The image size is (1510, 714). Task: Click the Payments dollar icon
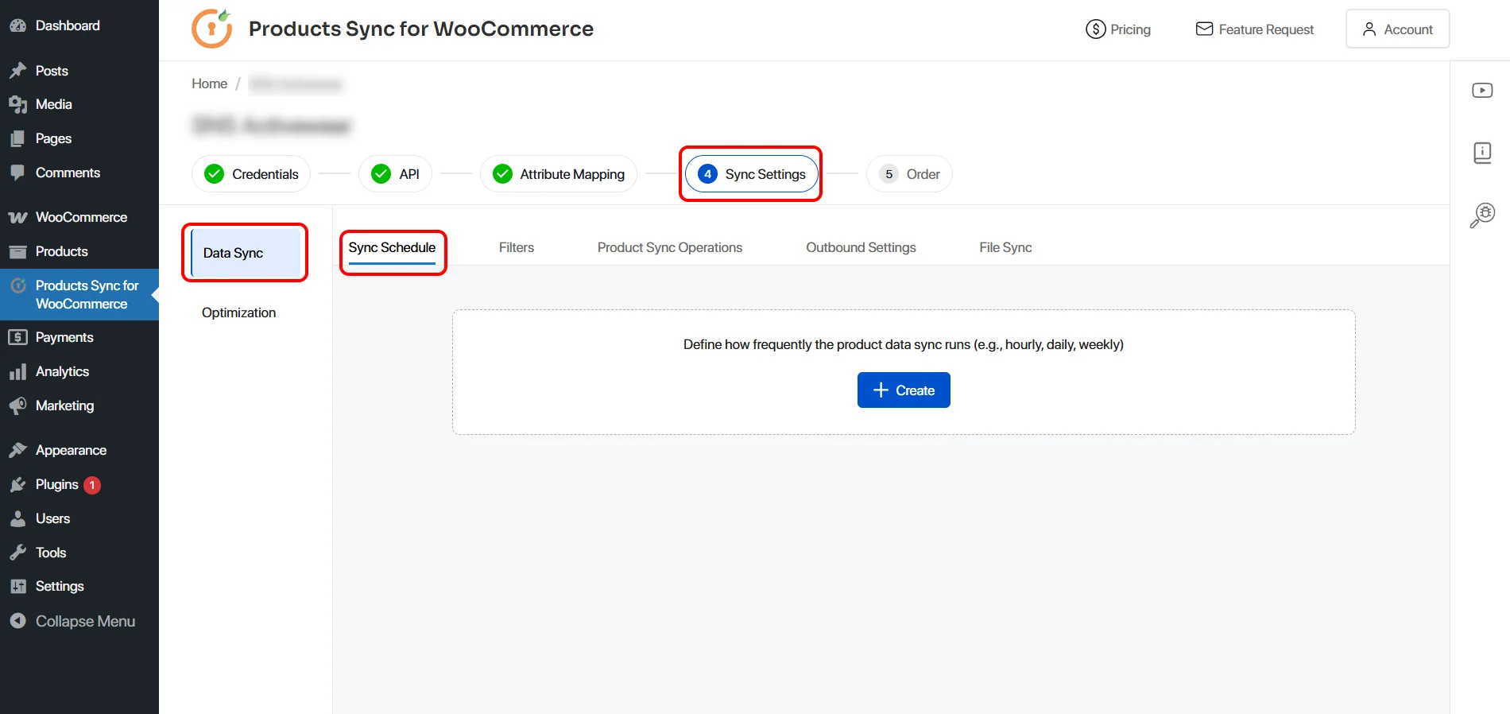[17, 337]
